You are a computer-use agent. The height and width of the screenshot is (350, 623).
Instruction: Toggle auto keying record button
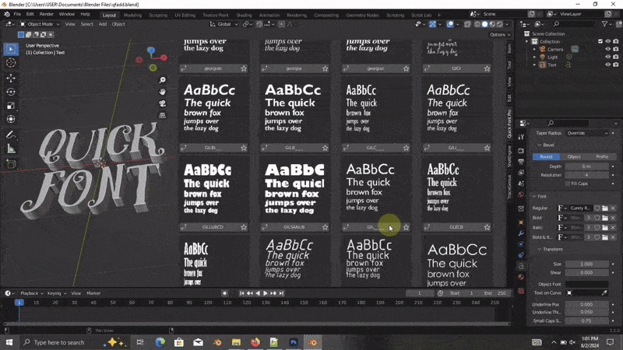coord(224,293)
